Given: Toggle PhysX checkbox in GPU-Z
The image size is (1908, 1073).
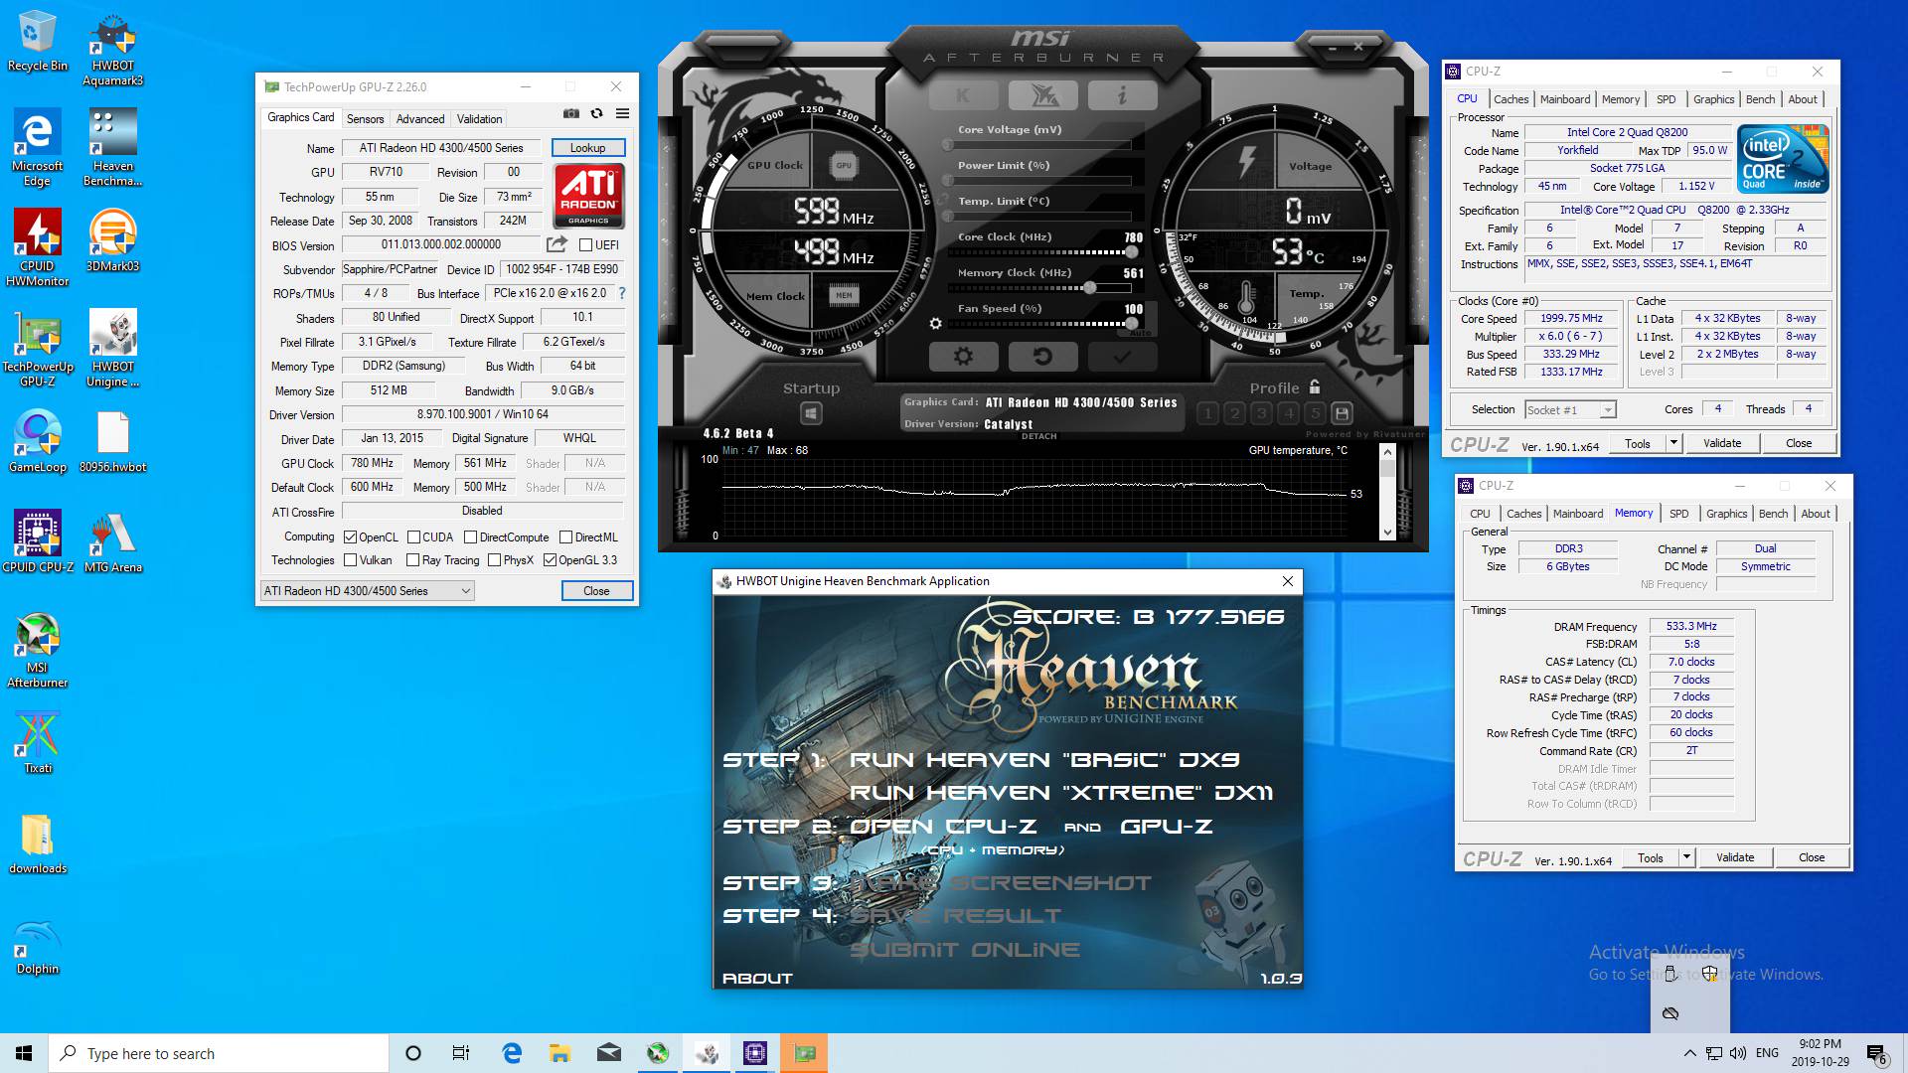Looking at the screenshot, I should point(494,560).
